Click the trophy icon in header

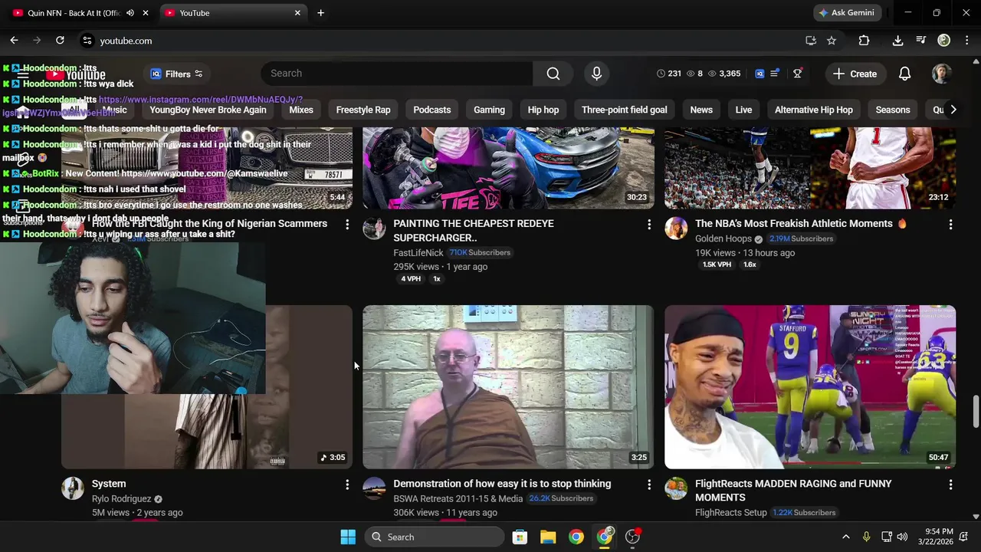[797, 74]
